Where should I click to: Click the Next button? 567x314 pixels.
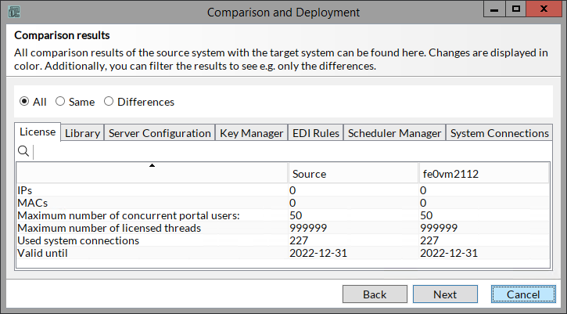[445, 294]
